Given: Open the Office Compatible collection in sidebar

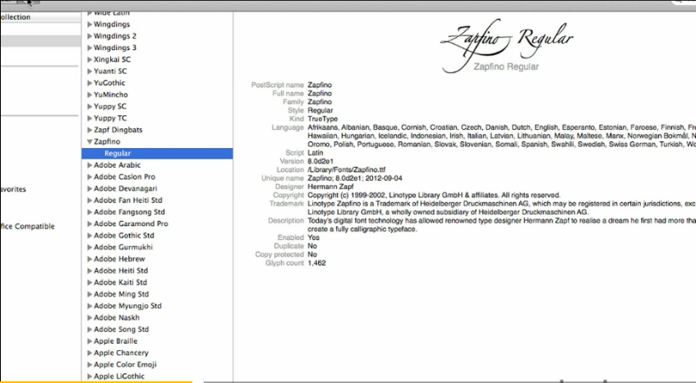Looking at the screenshot, I should (x=27, y=226).
